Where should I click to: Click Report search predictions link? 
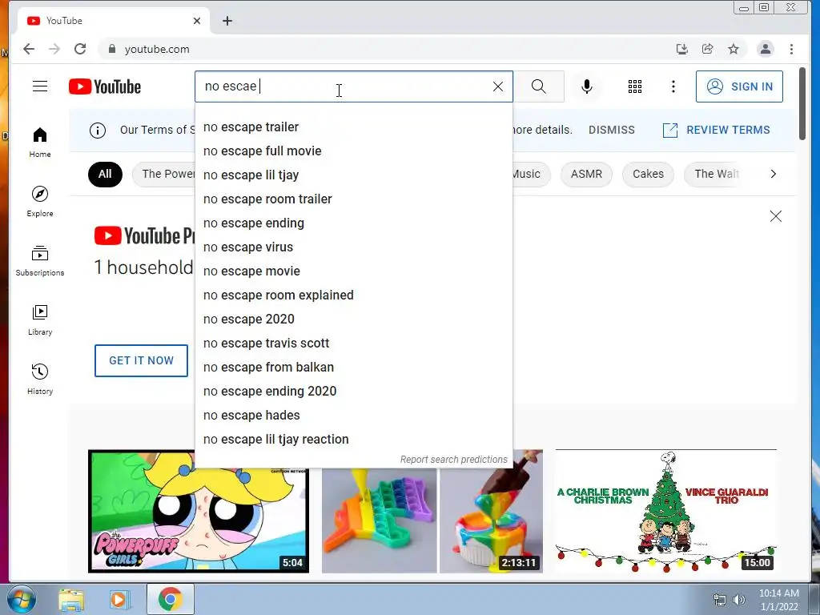point(453,460)
